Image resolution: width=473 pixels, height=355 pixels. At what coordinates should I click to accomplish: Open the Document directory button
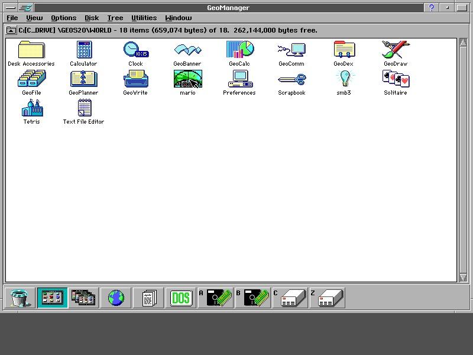coord(148,298)
